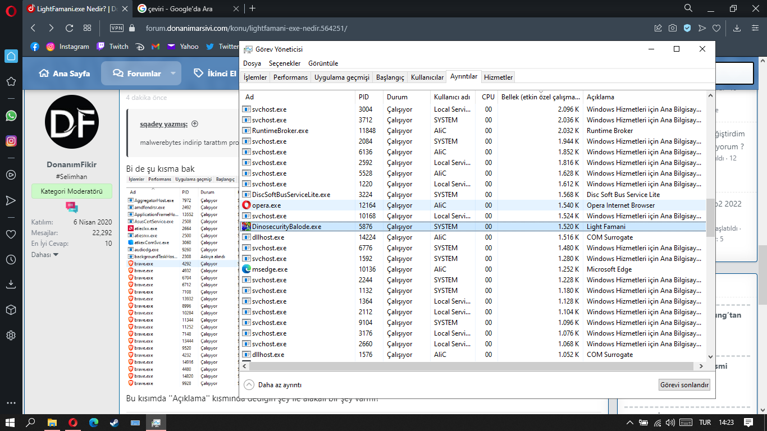Image resolution: width=767 pixels, height=431 pixels.
Task: Open WhatsApp in the Opera sidebar
Action: [x=11, y=115]
